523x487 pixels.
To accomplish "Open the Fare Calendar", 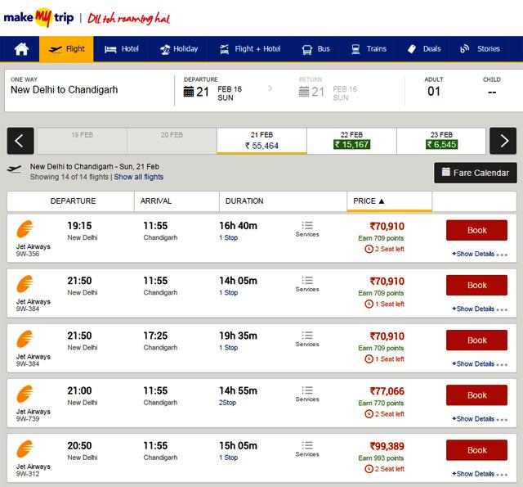I will tap(476, 173).
